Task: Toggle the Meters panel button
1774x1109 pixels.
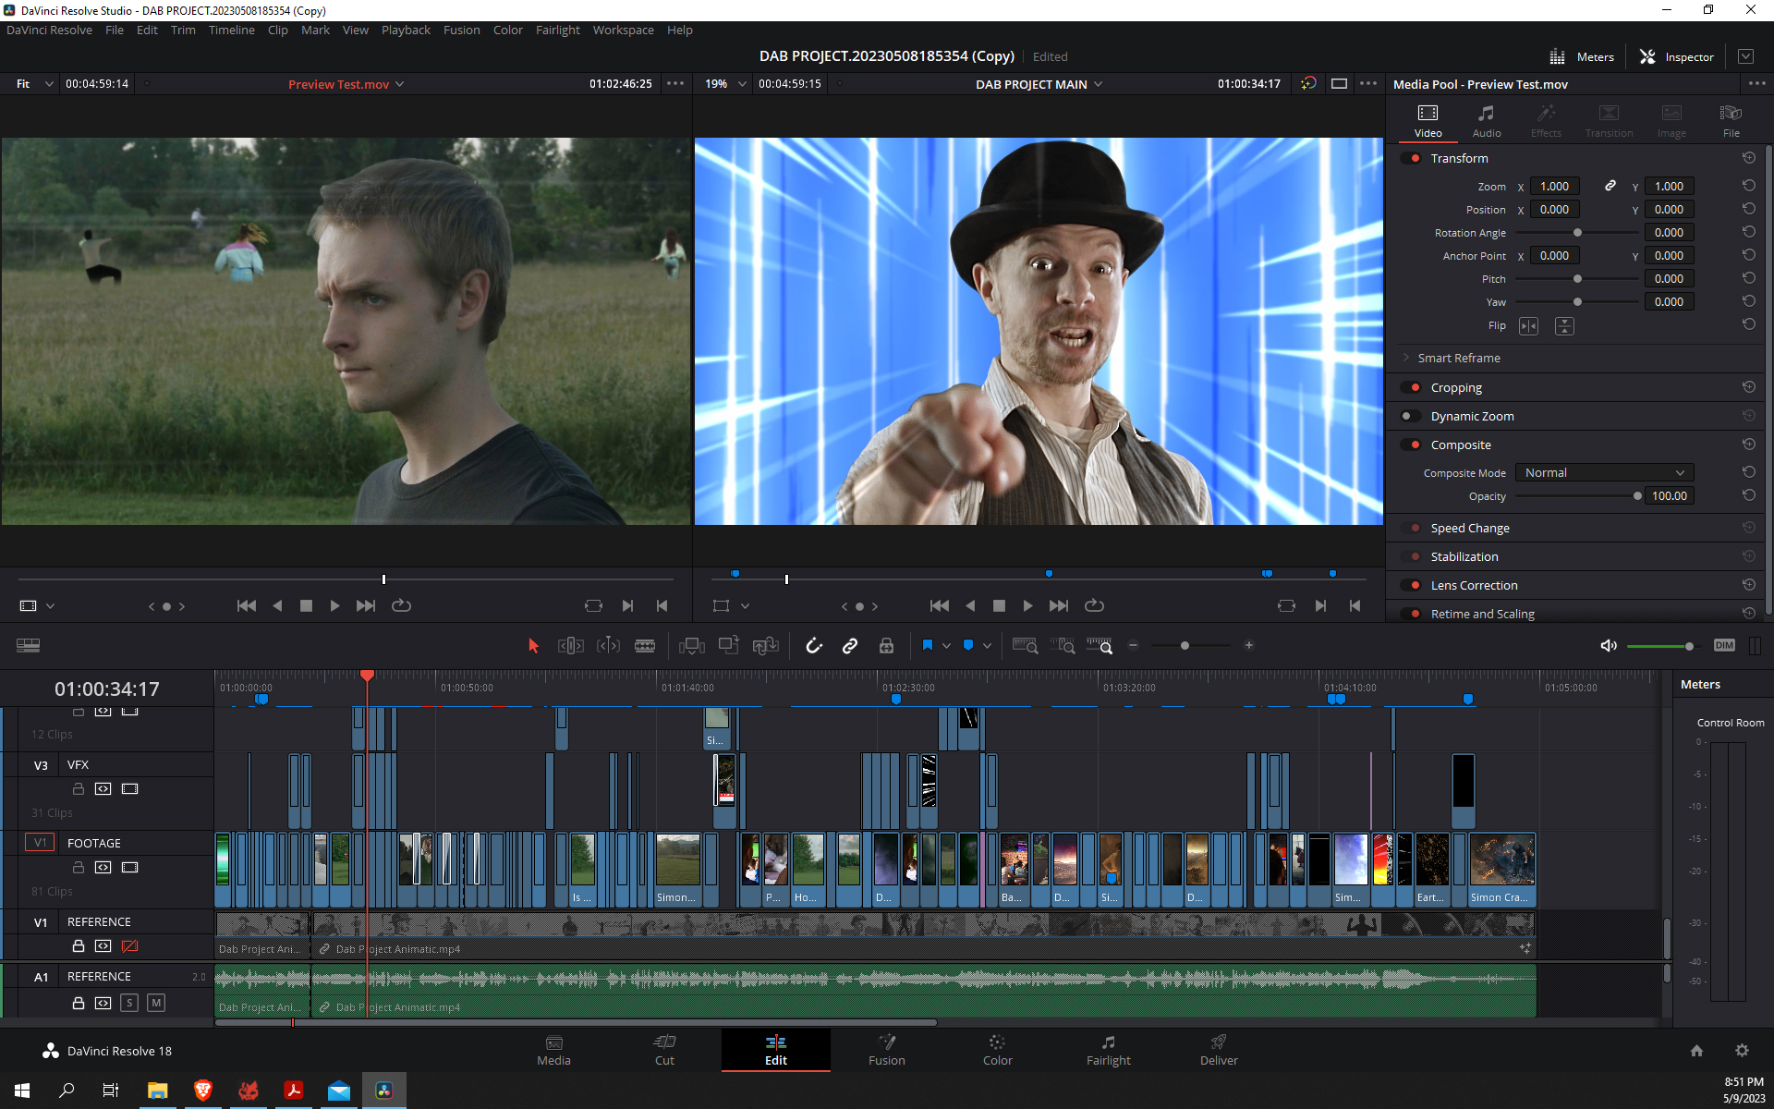Action: (x=1582, y=57)
